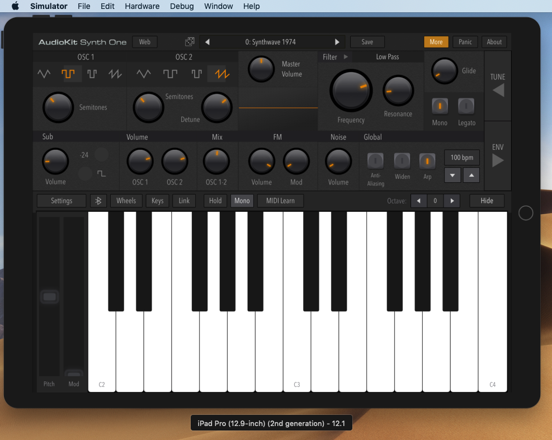The height and width of the screenshot is (440, 552).
Task: Click the OSC 1 Semitones knob
Action: 58,107
